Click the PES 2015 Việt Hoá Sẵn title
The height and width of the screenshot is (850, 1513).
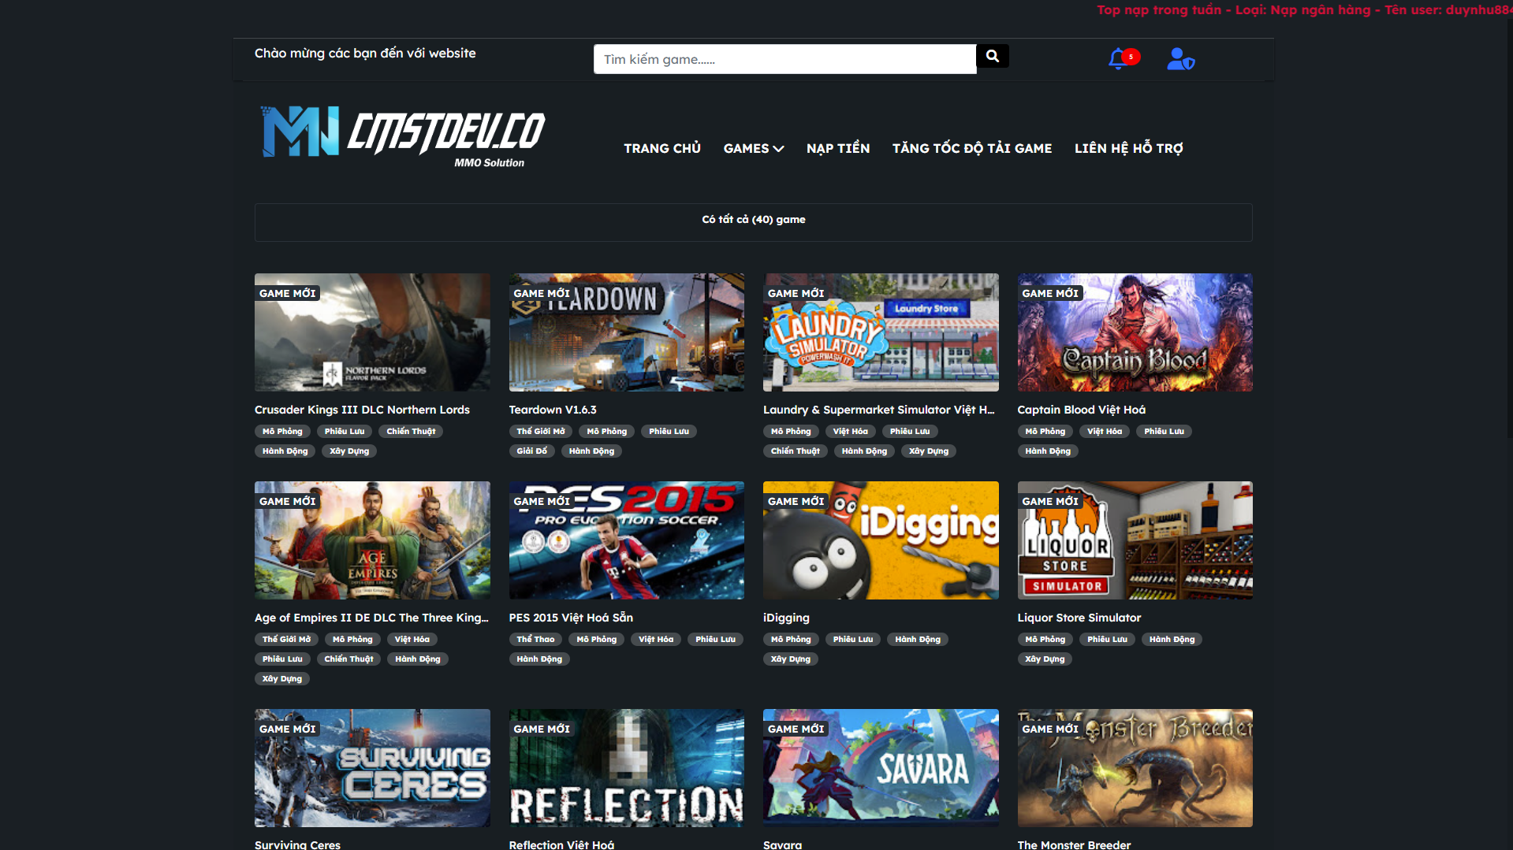(x=570, y=618)
